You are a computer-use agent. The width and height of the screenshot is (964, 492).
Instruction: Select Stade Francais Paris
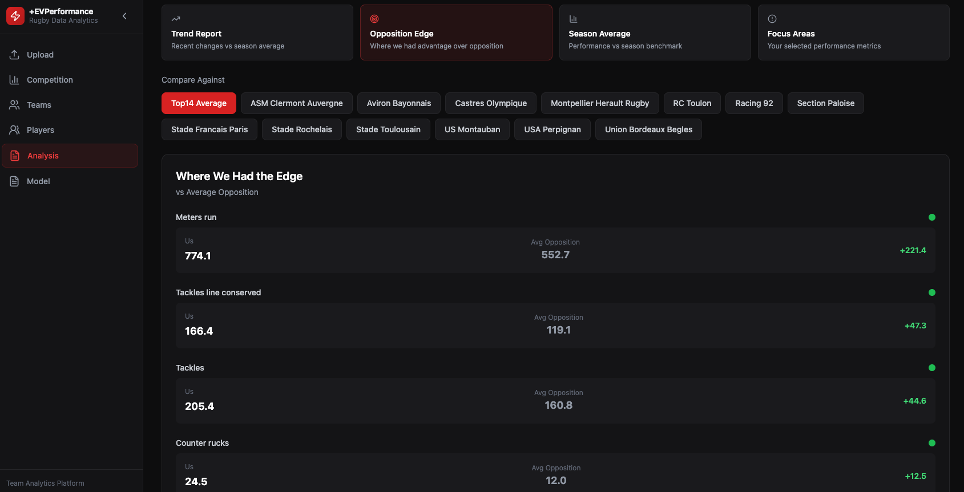pyautogui.click(x=209, y=129)
